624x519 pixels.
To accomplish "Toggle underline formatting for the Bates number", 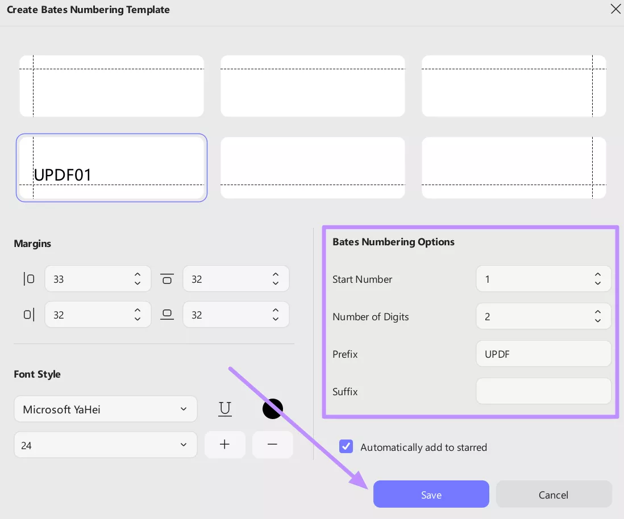I will 224,408.
